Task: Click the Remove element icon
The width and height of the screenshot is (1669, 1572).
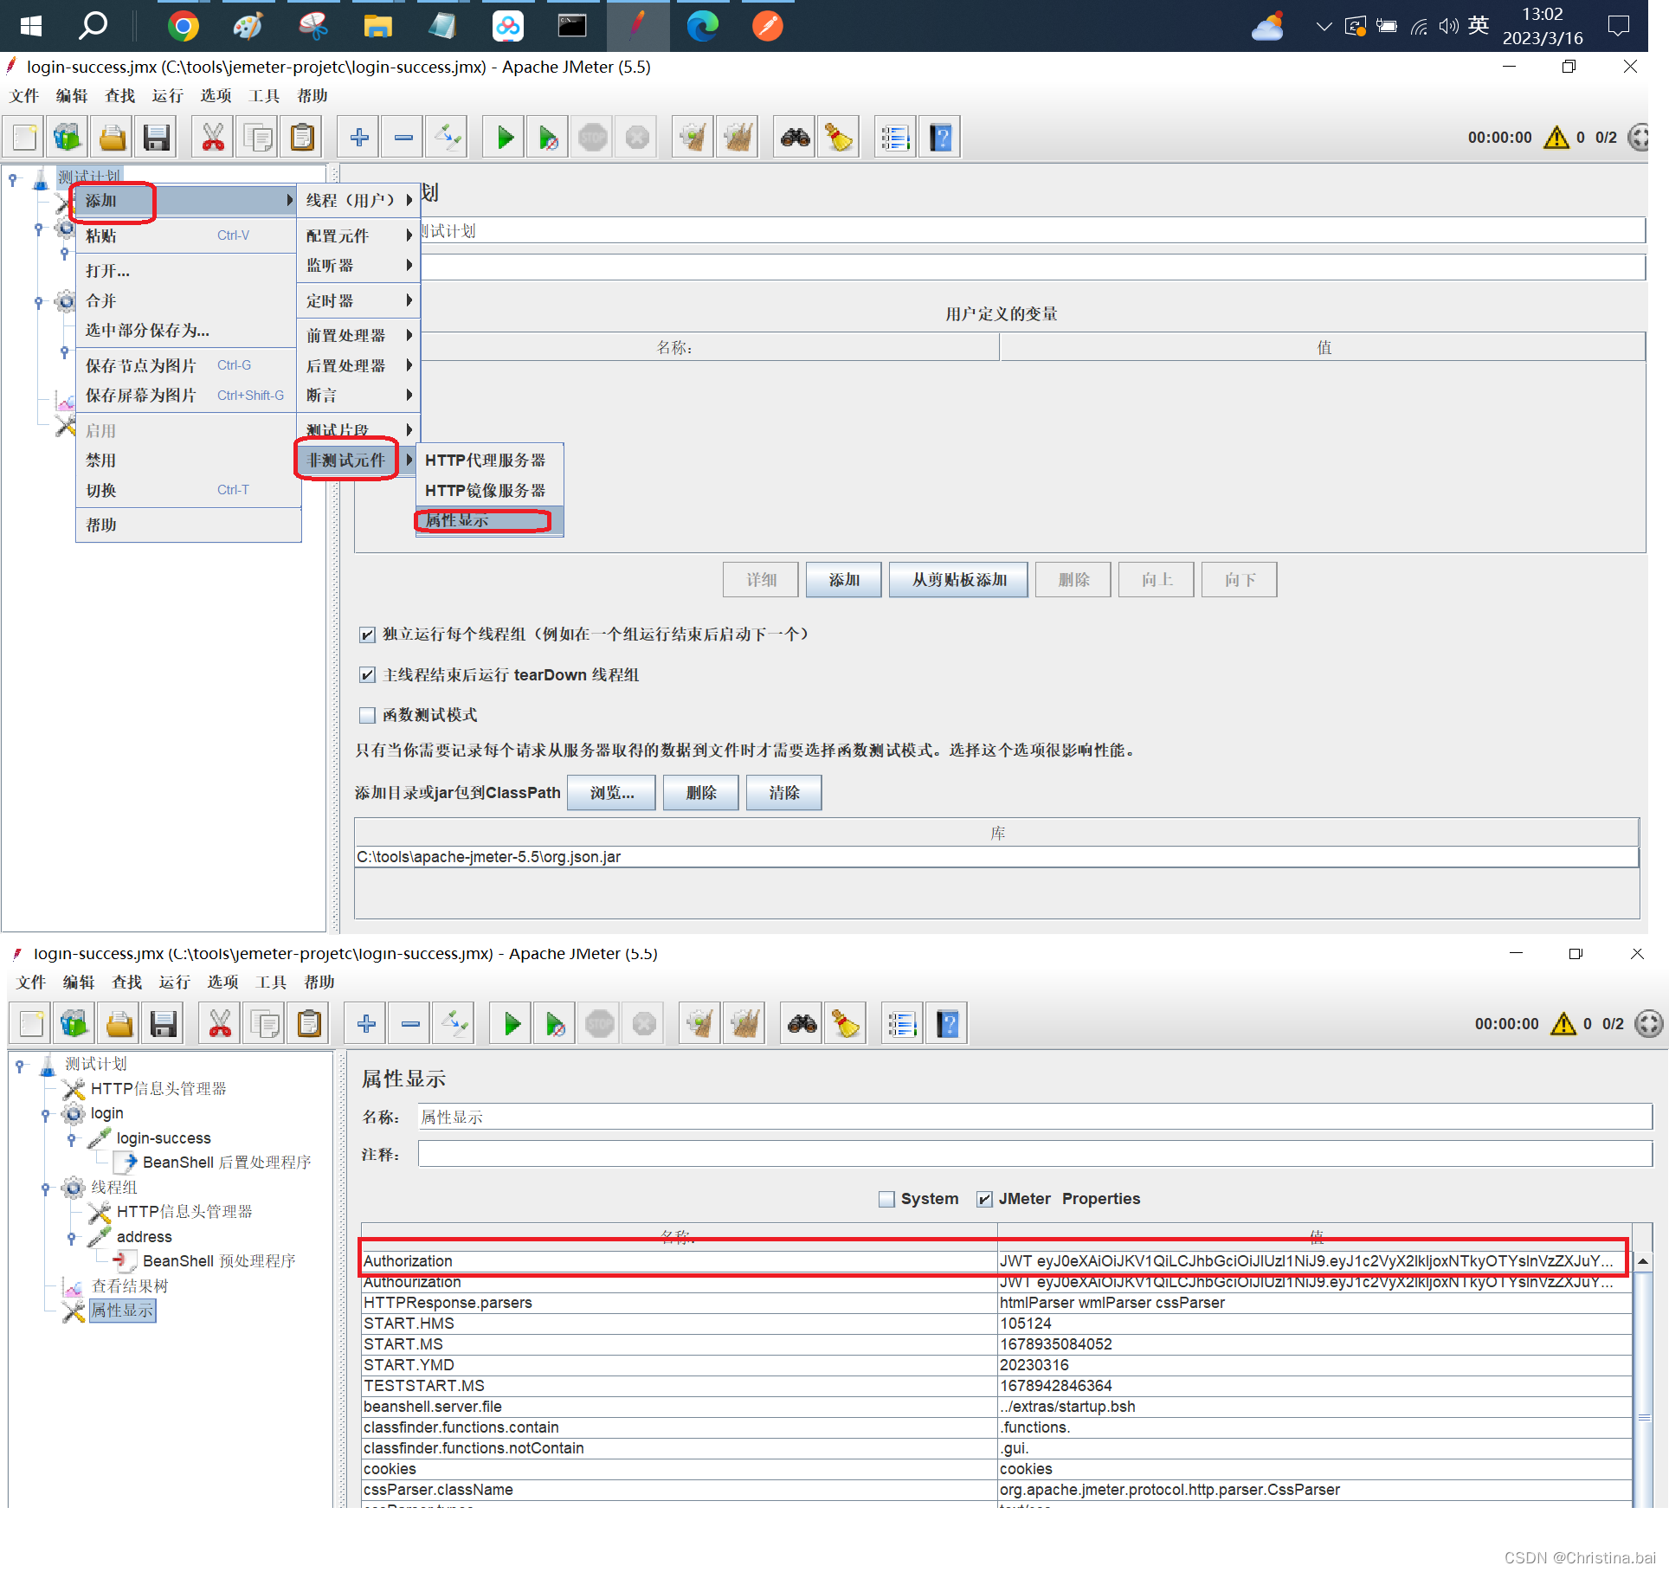Action: [x=397, y=136]
